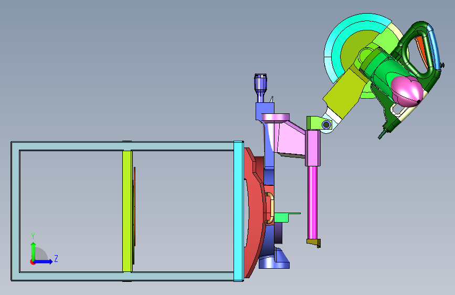
Task: Select the left vertical rail of the frame
Action: pyautogui.click(x=15, y=211)
